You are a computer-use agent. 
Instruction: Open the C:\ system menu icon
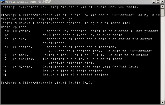point(2,2)
